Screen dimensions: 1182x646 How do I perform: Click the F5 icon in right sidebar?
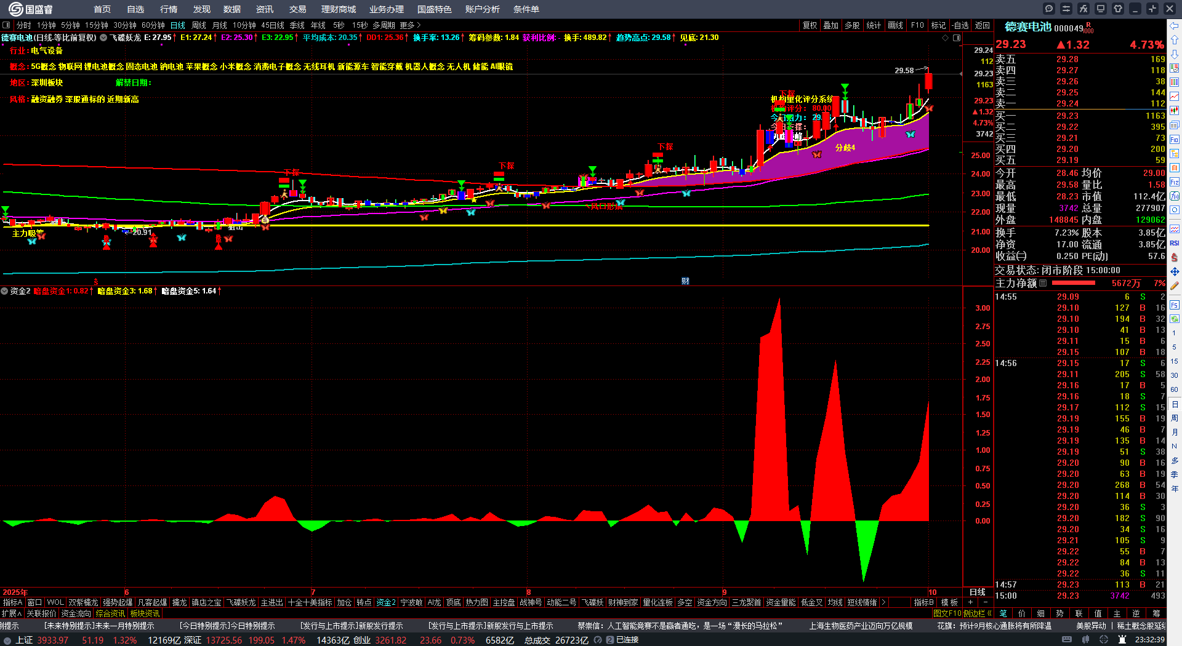[1175, 305]
